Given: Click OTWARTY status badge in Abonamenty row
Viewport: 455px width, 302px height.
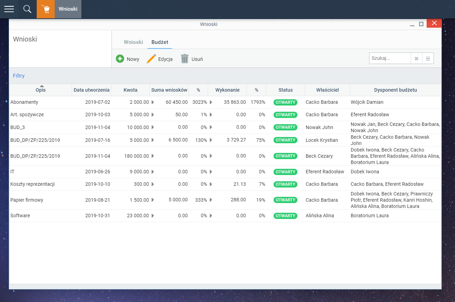Looking at the screenshot, I should (x=286, y=102).
